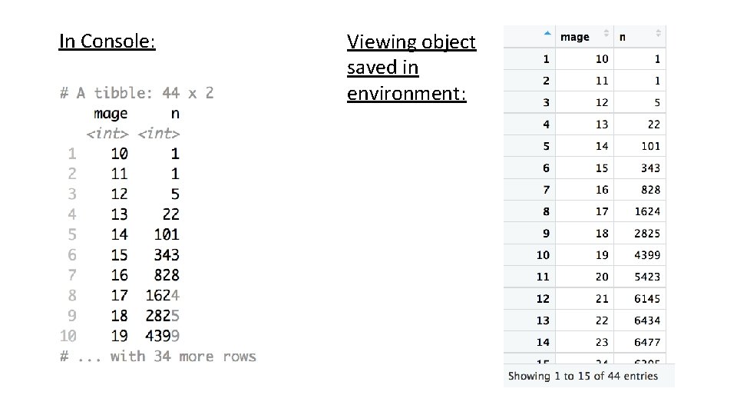Select row 10 index in the data viewer

(543, 255)
